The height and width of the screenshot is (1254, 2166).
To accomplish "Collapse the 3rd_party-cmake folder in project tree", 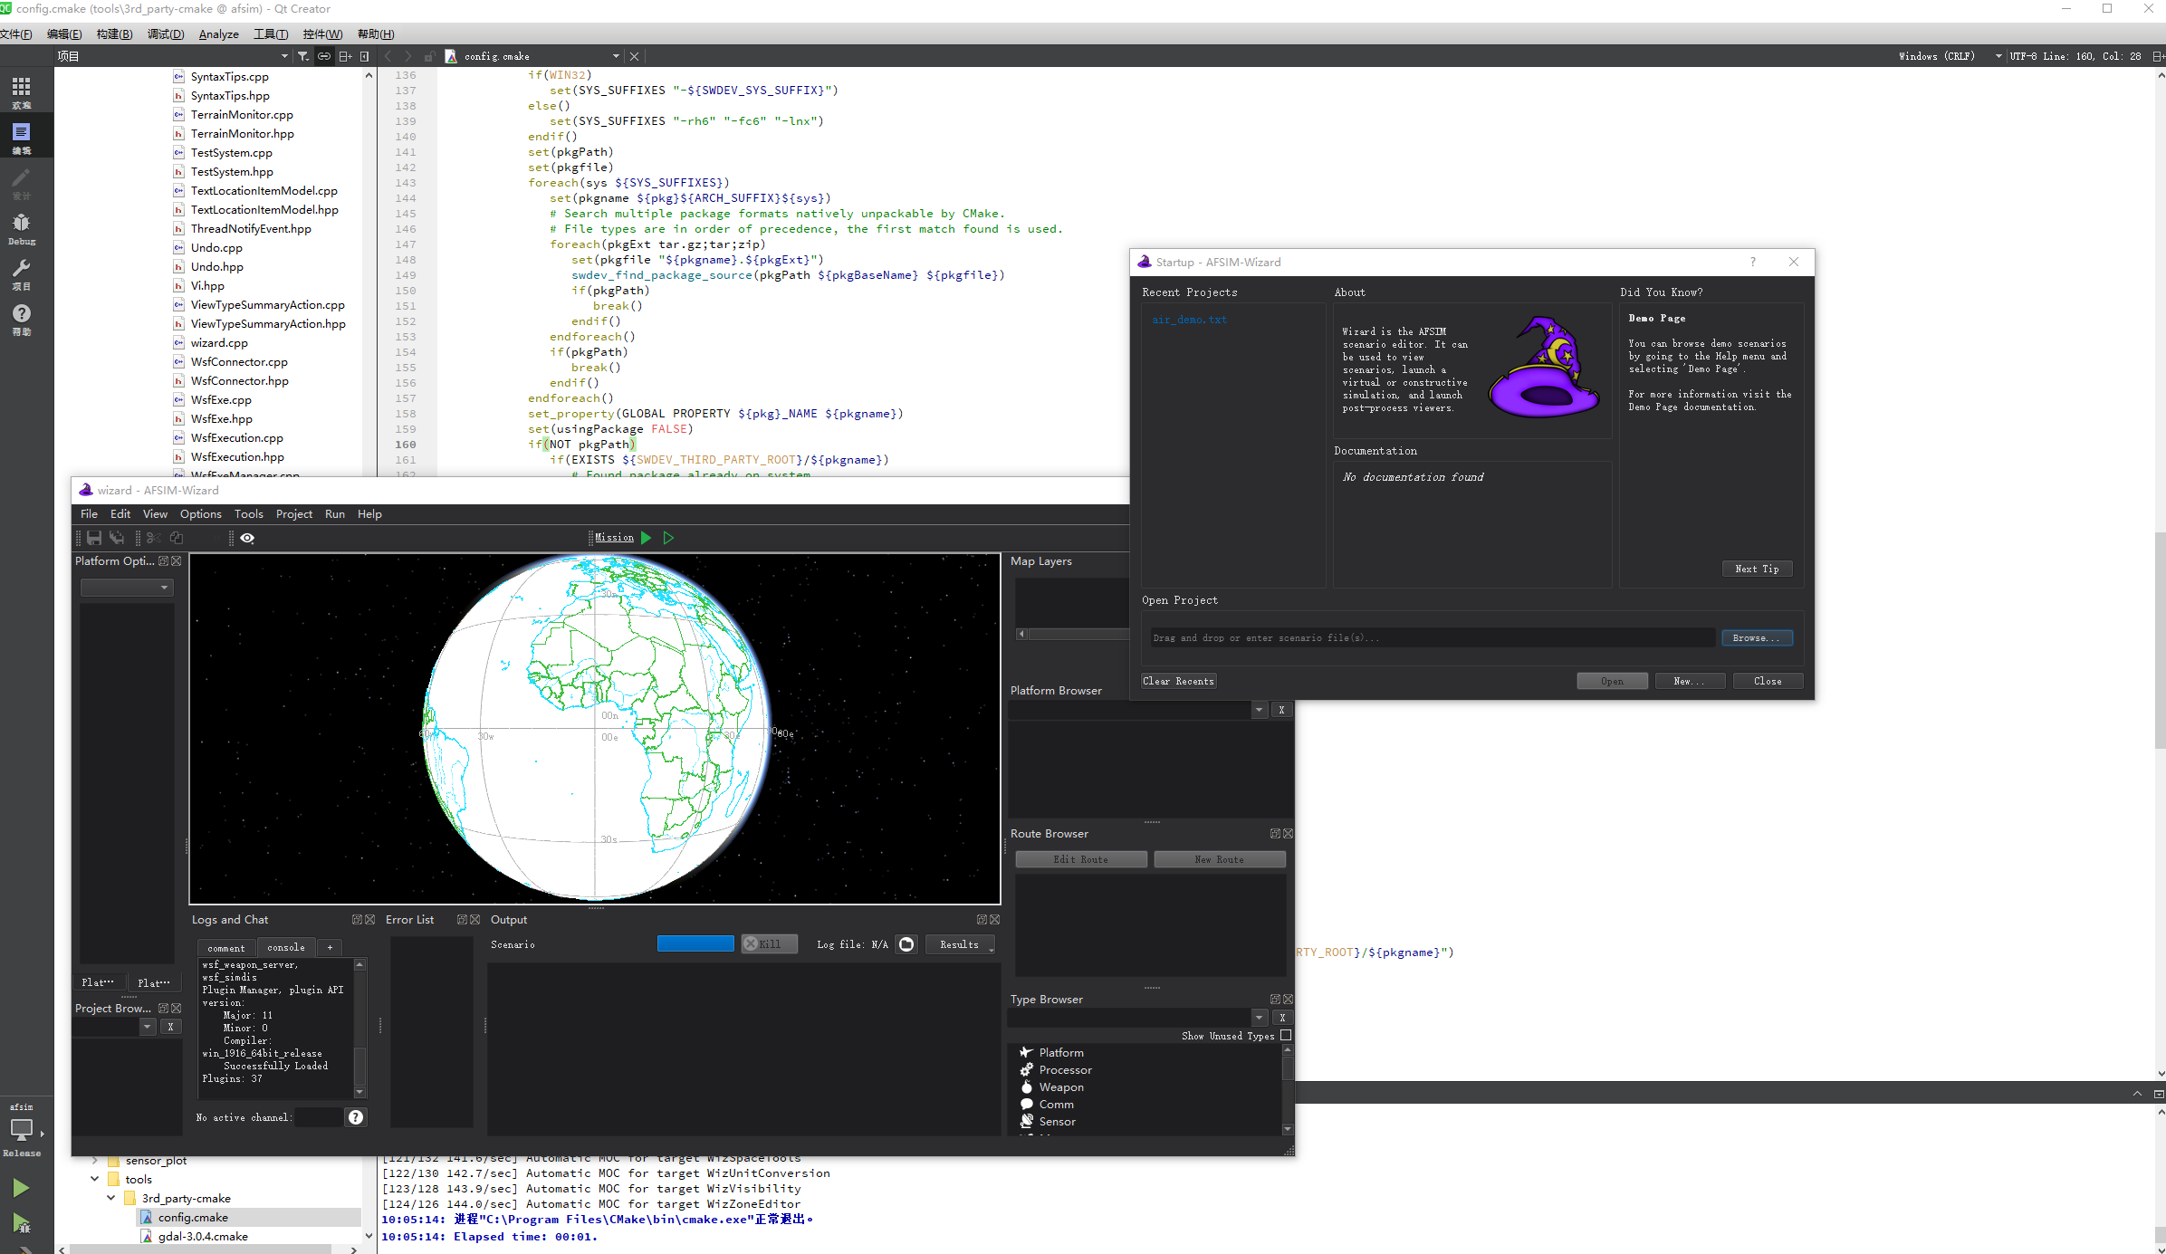I will point(110,1197).
